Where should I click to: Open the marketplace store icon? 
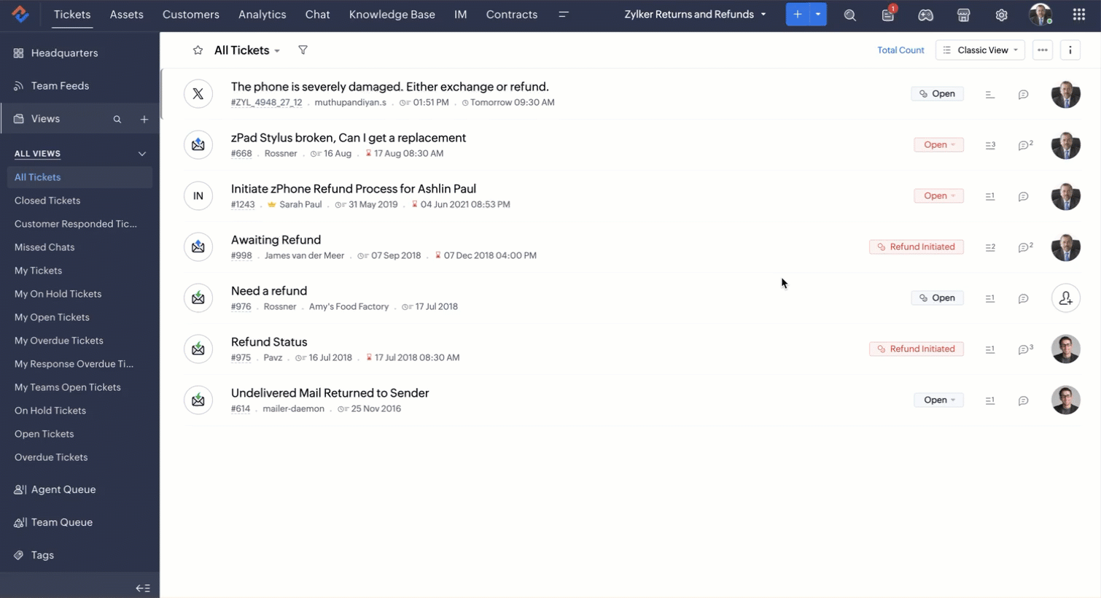[963, 15]
